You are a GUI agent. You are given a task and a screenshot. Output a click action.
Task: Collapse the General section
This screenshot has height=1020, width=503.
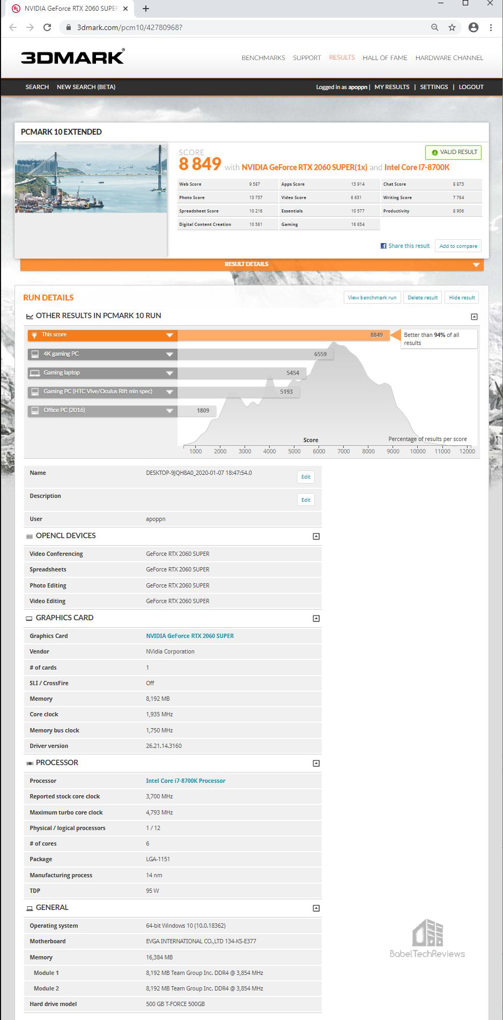[x=316, y=908]
